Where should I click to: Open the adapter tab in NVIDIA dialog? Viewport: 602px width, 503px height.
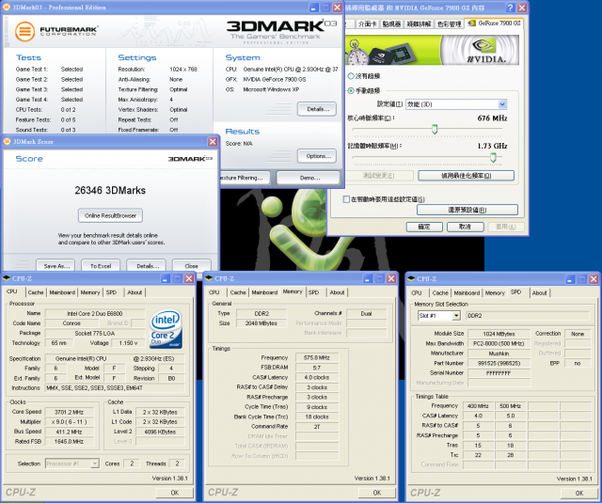(368, 24)
